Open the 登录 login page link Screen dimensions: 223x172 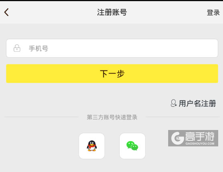213,12
